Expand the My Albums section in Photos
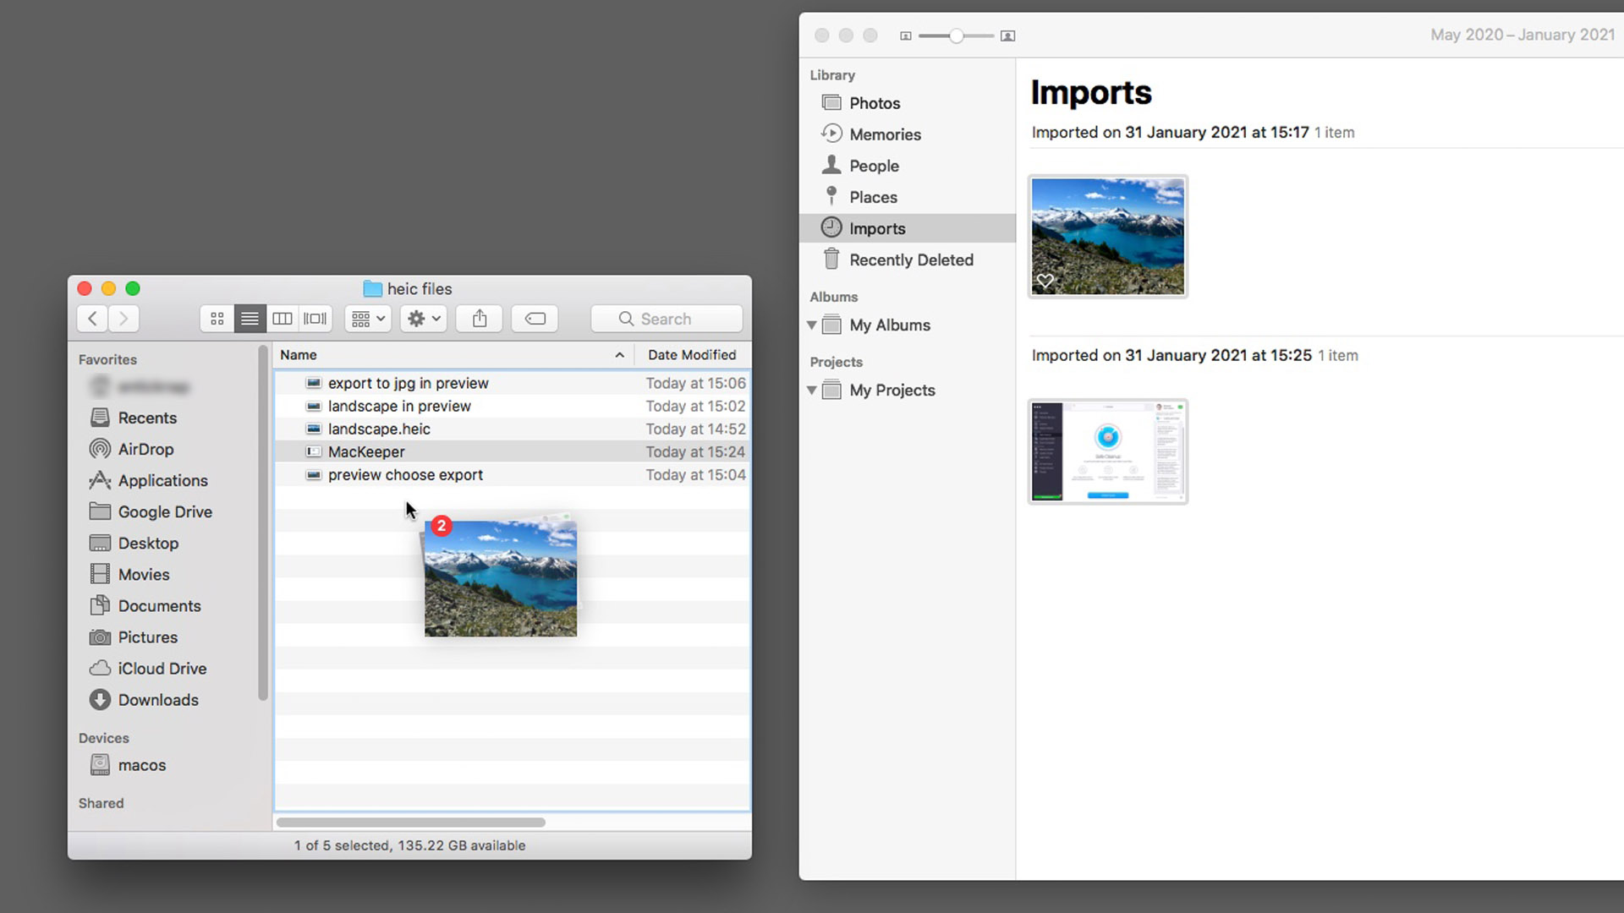This screenshot has height=913, width=1624. (x=811, y=325)
